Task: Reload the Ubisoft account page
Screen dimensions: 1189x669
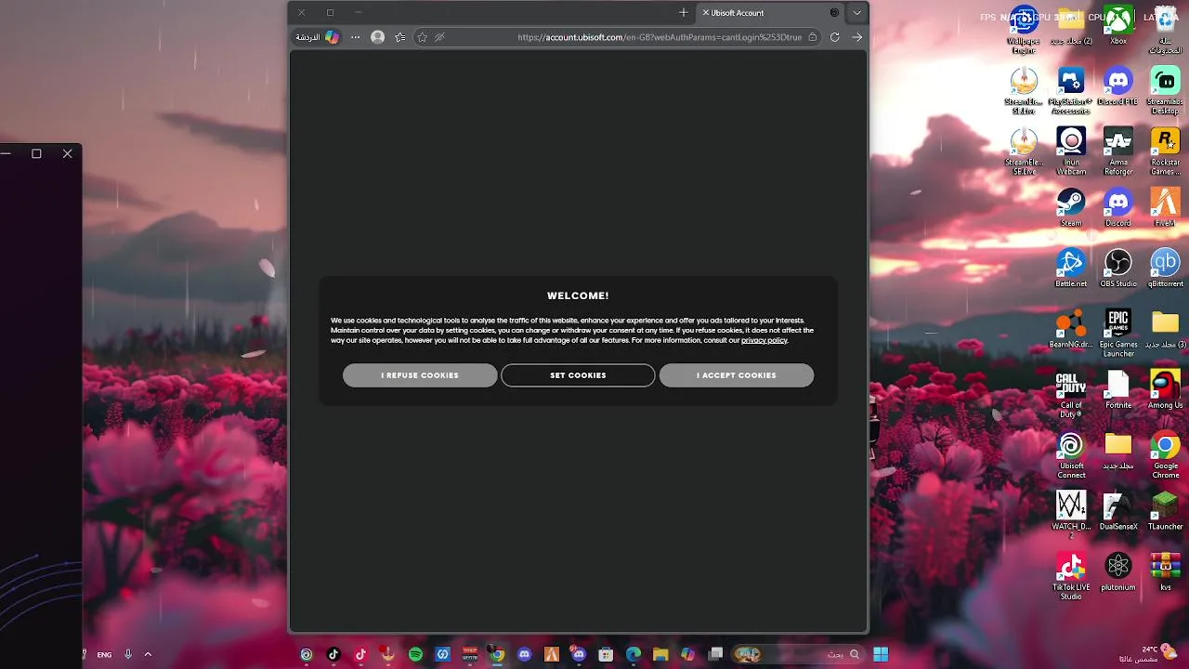Action: (835, 37)
